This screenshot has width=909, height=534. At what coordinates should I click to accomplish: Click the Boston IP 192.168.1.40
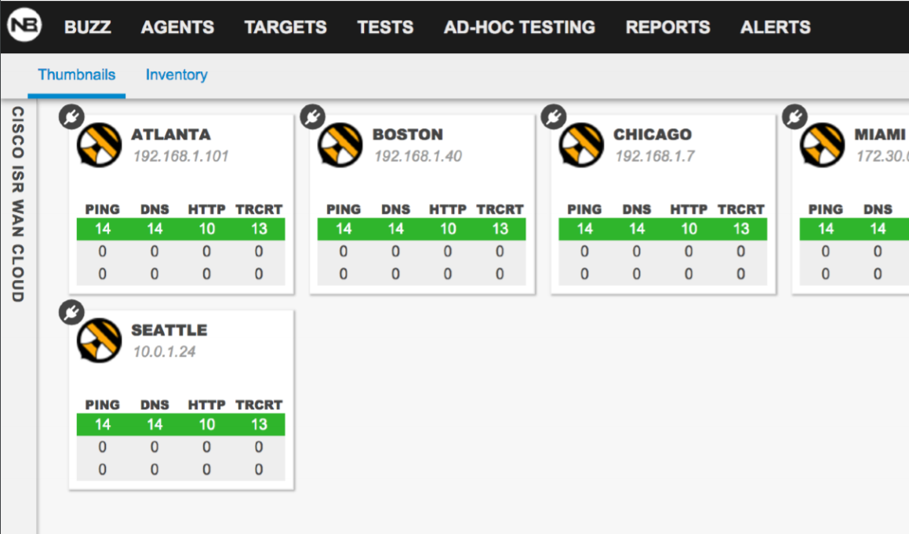[418, 156]
